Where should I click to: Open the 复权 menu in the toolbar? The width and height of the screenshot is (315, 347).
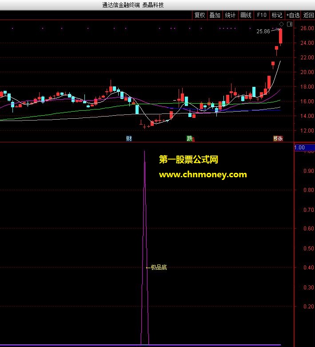pos(199,15)
